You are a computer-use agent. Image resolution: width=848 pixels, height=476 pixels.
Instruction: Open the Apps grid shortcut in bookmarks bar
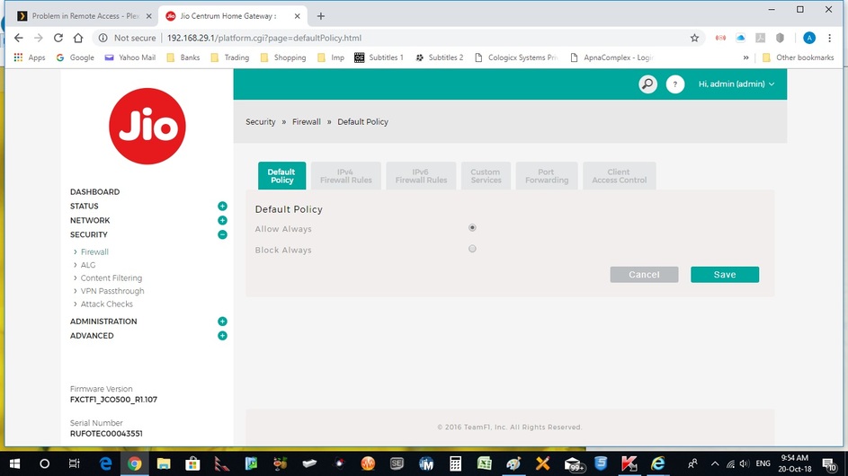coord(29,57)
